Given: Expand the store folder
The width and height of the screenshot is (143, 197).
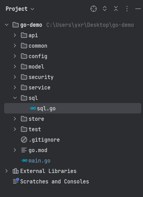Looking at the screenshot, I should click(x=15, y=119).
